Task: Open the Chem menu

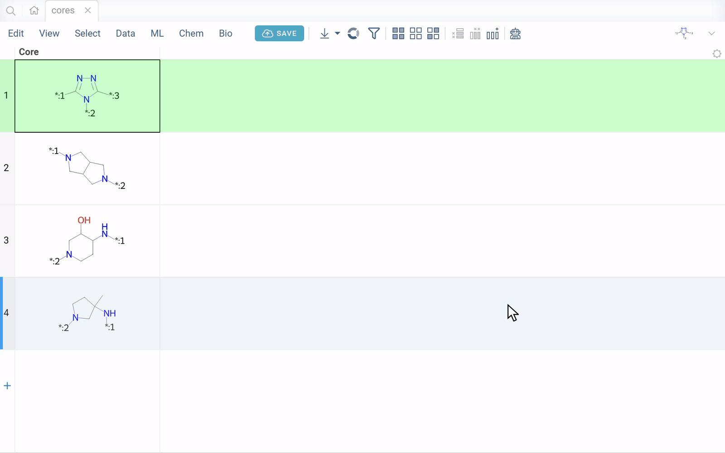Action: 191,34
